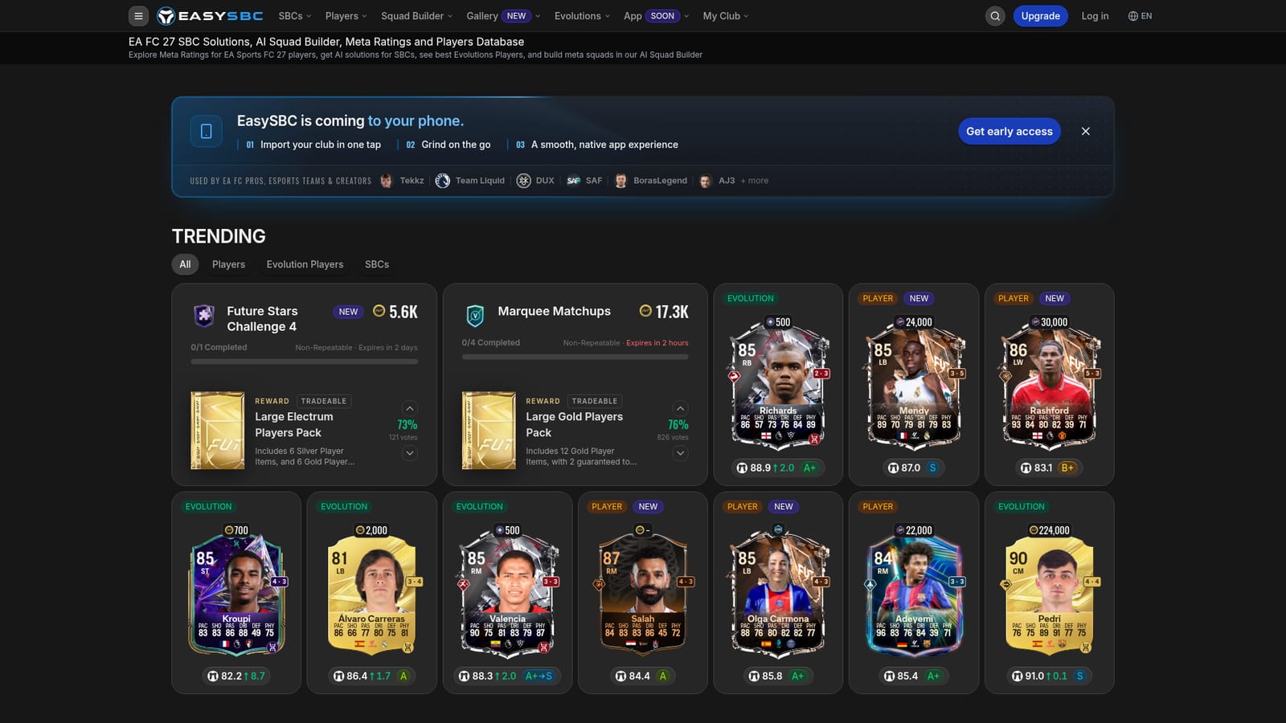Open the hamburger menu icon
The image size is (1286, 723).
point(138,16)
